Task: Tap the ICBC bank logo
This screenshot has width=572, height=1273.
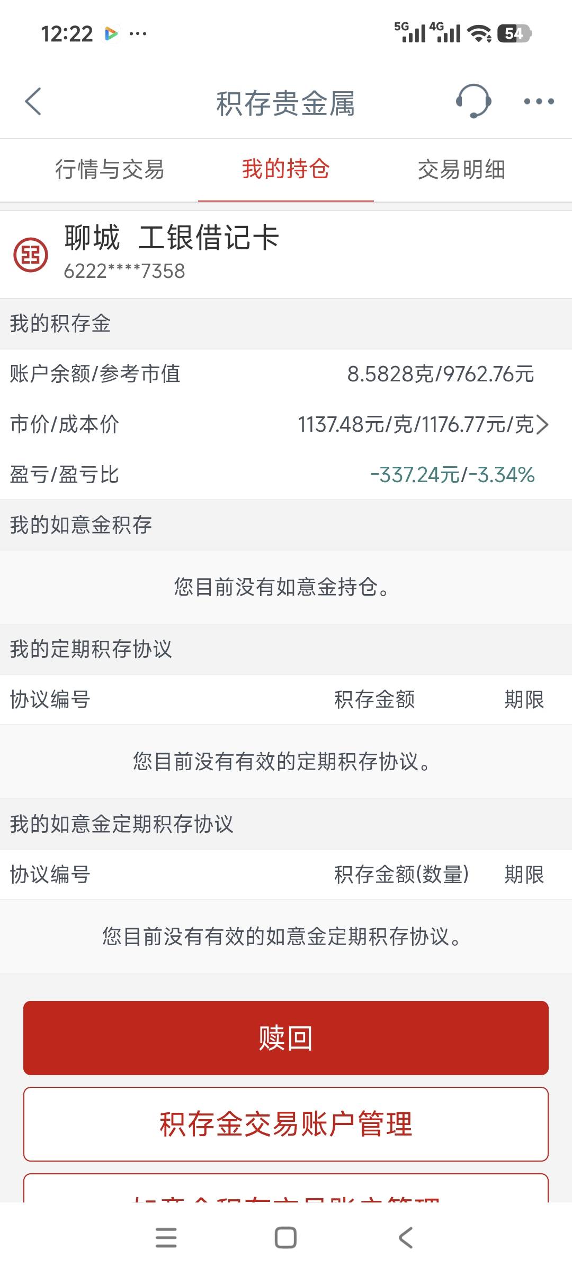Action: click(31, 255)
